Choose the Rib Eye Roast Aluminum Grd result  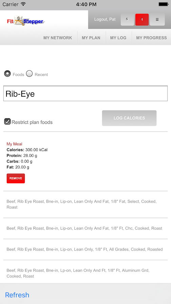(85, 273)
